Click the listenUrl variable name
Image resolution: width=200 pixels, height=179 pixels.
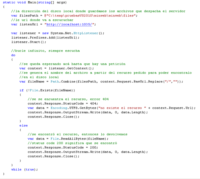(29, 25)
